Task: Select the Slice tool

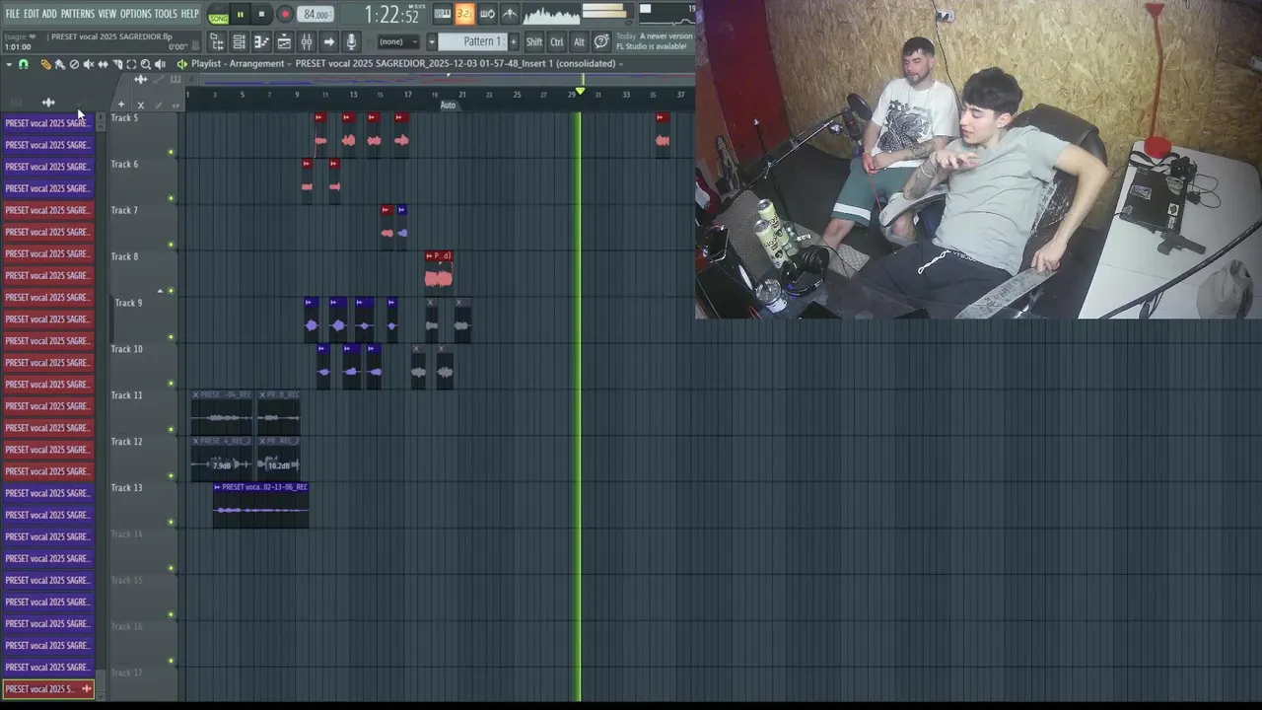Action: click(116, 64)
